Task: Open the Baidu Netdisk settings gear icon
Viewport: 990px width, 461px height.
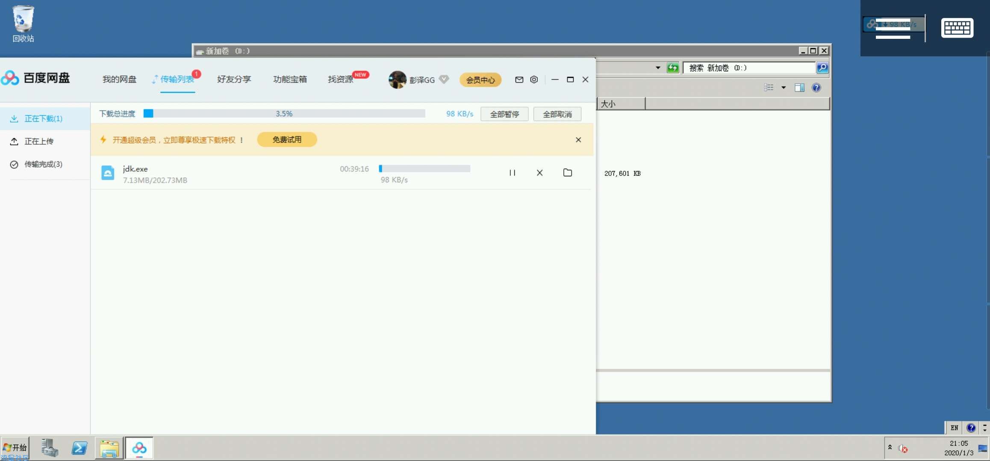Action: [534, 79]
